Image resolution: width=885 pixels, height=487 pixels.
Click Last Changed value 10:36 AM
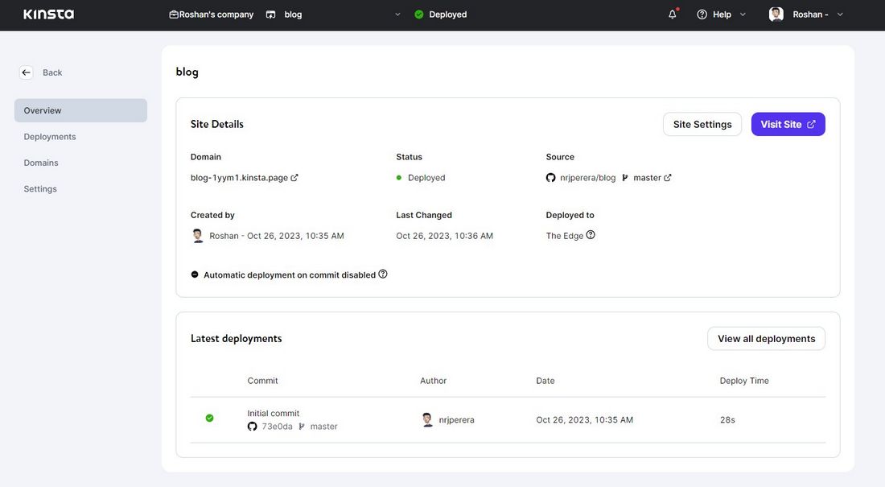click(445, 236)
